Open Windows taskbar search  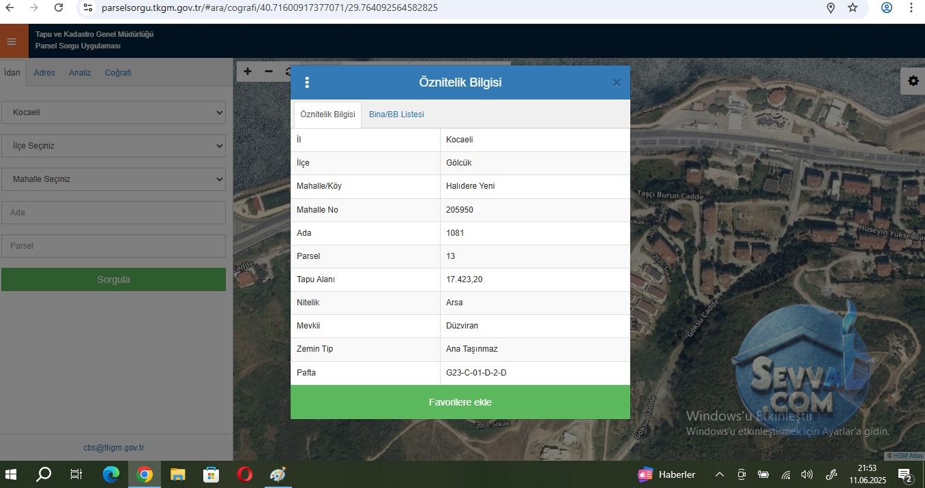(x=44, y=474)
